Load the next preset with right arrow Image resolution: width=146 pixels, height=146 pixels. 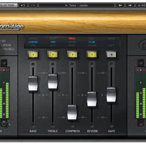point(130,5)
